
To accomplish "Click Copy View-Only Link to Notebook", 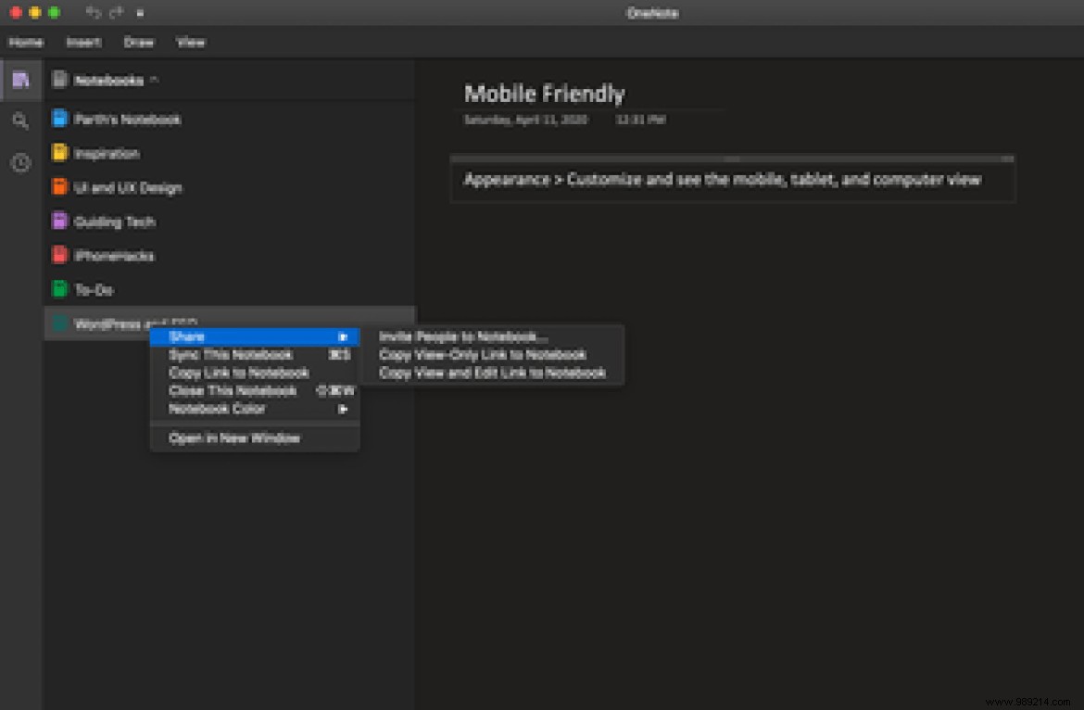I will 483,354.
